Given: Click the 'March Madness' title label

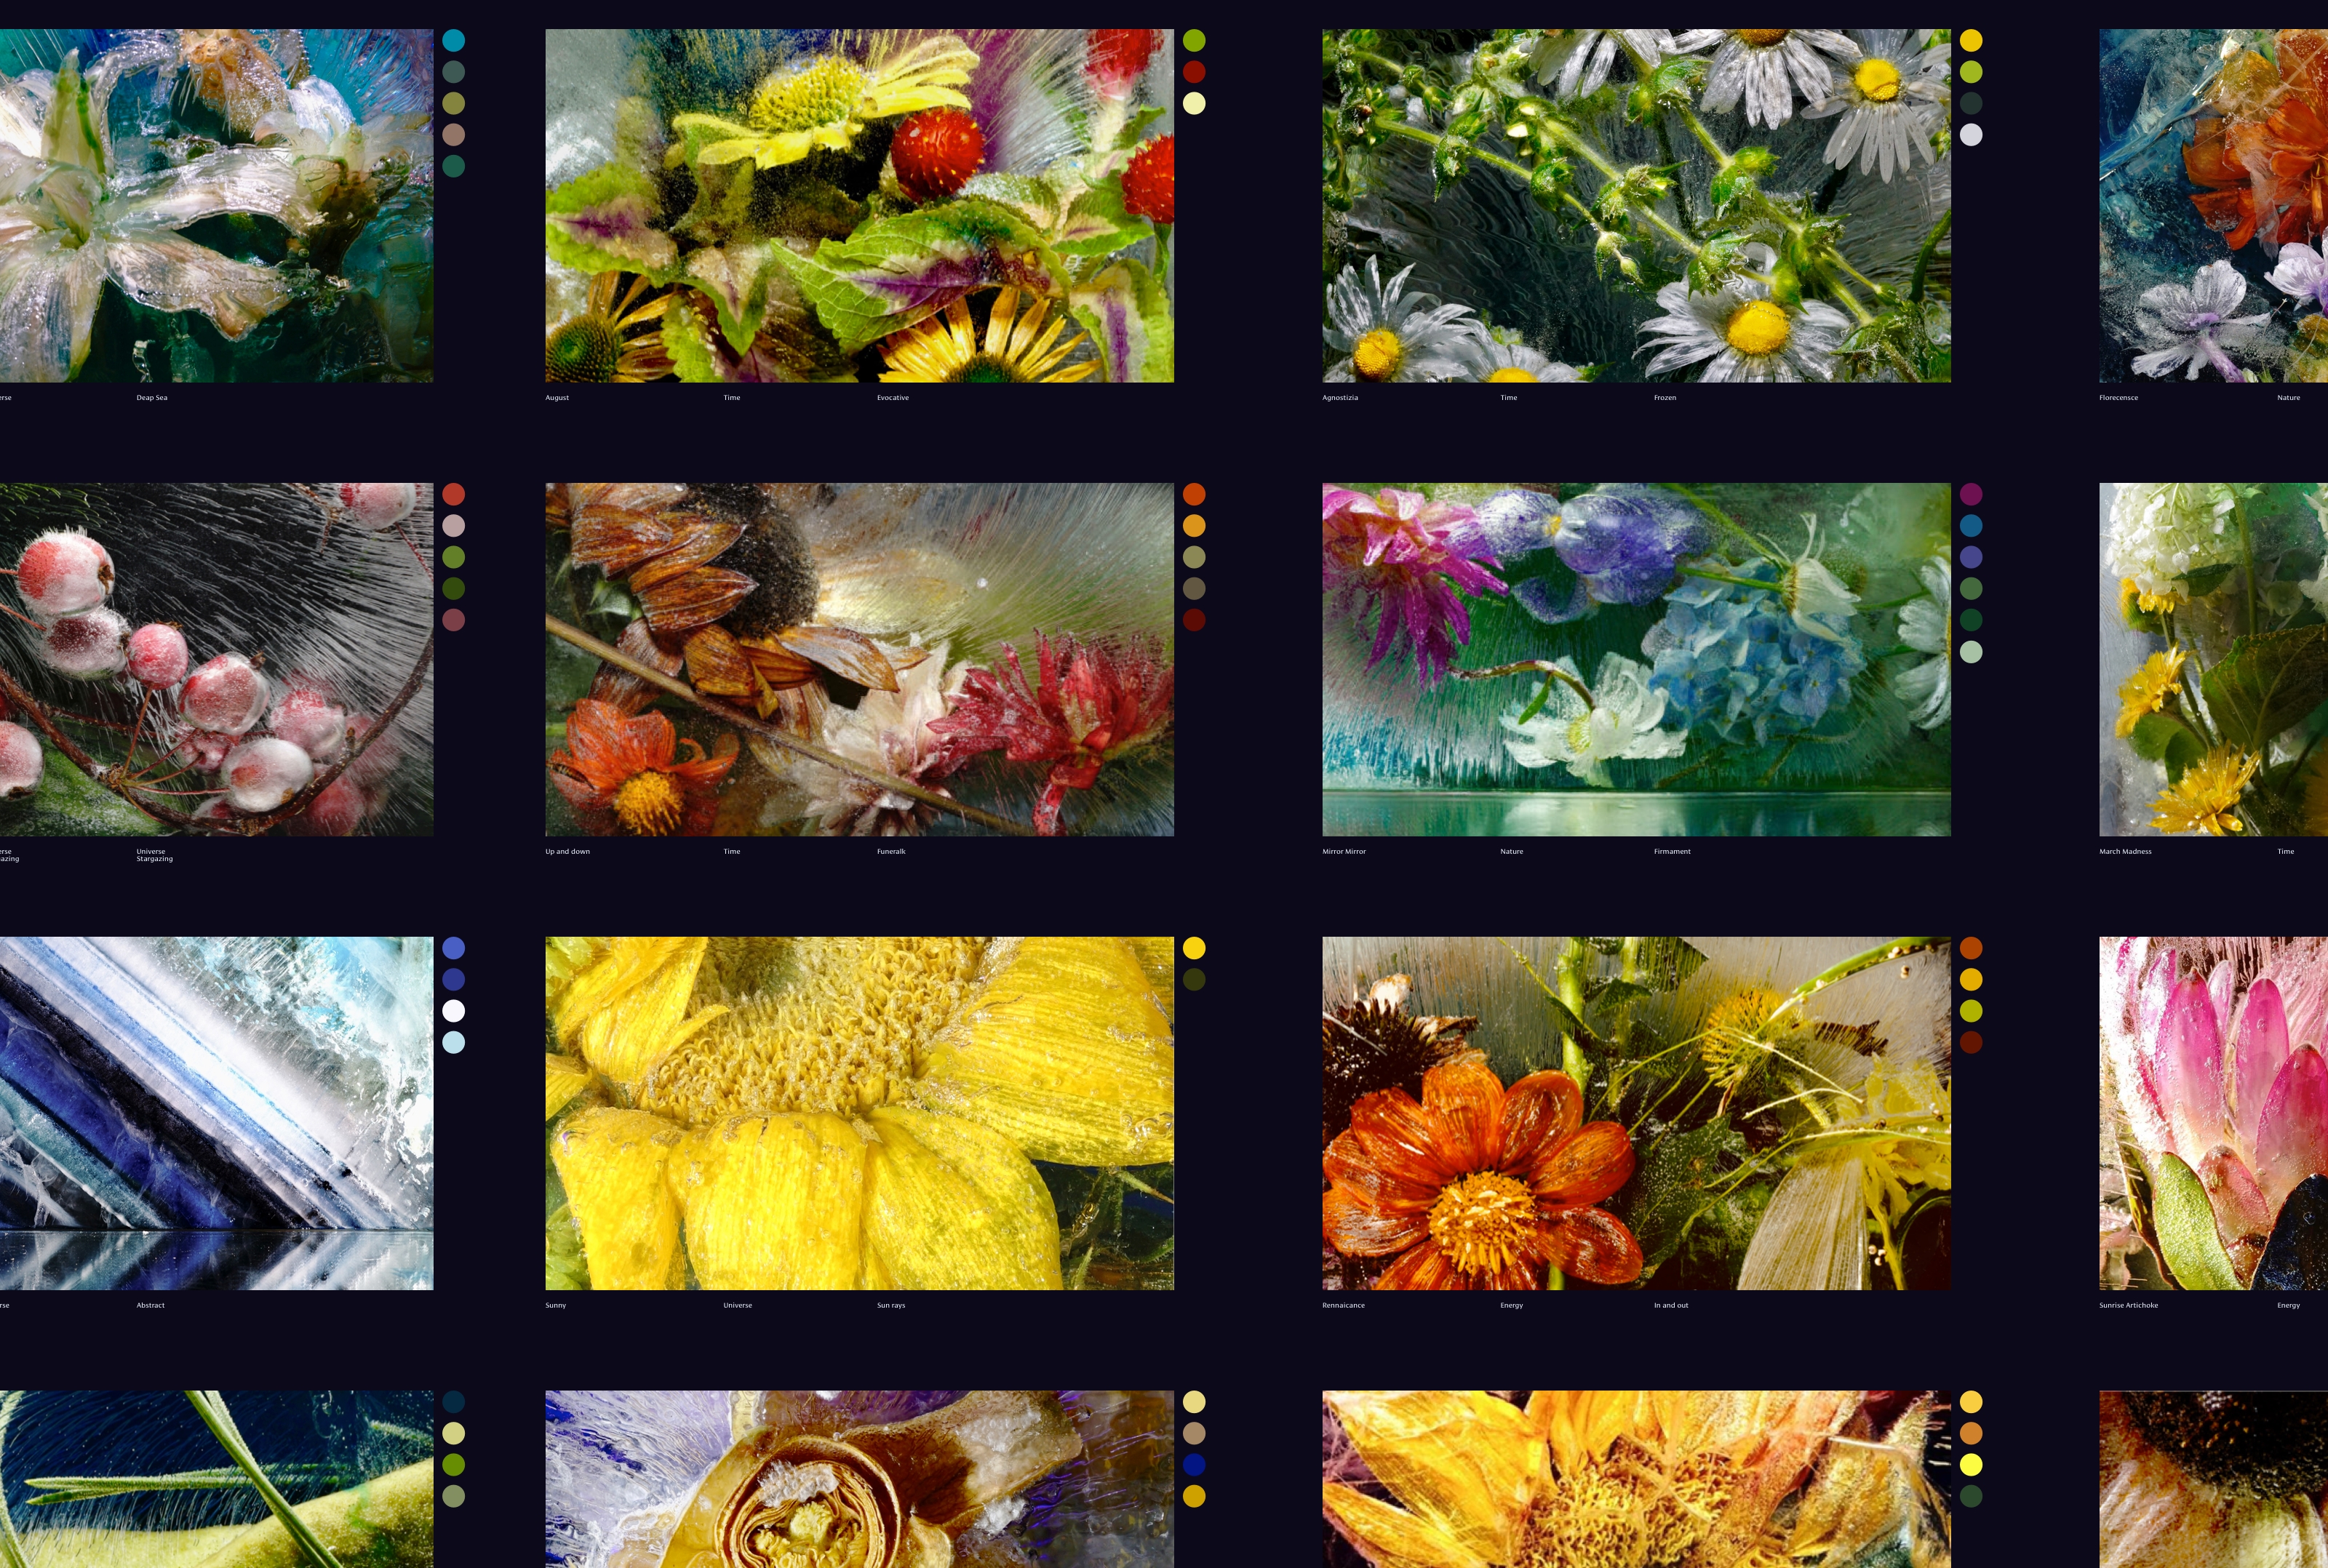Looking at the screenshot, I should point(2125,852).
